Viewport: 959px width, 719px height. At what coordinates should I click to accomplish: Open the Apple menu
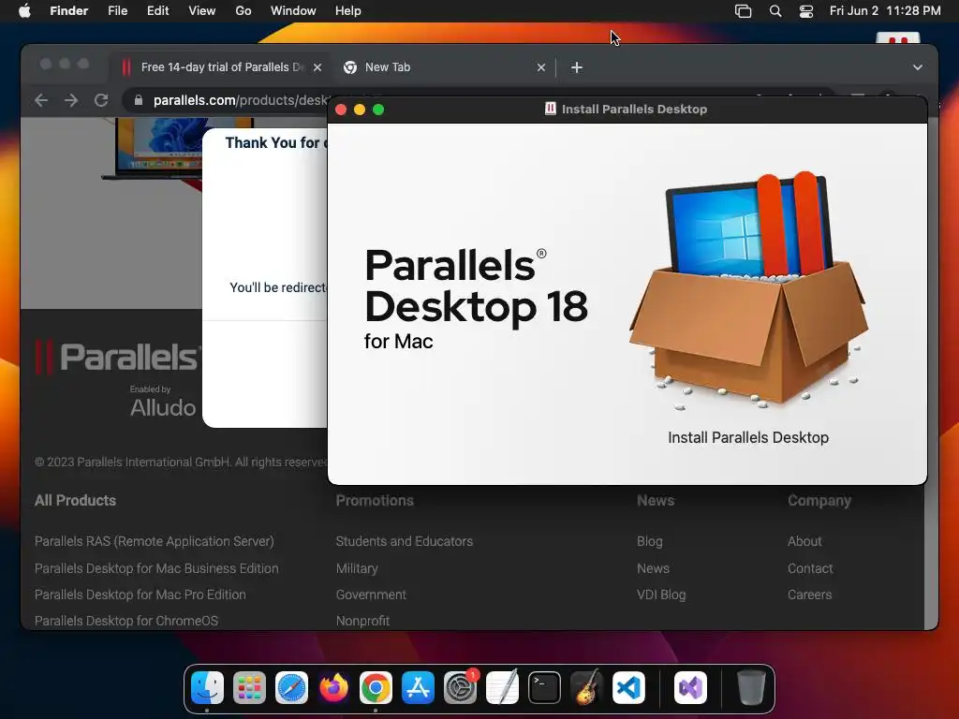24,11
